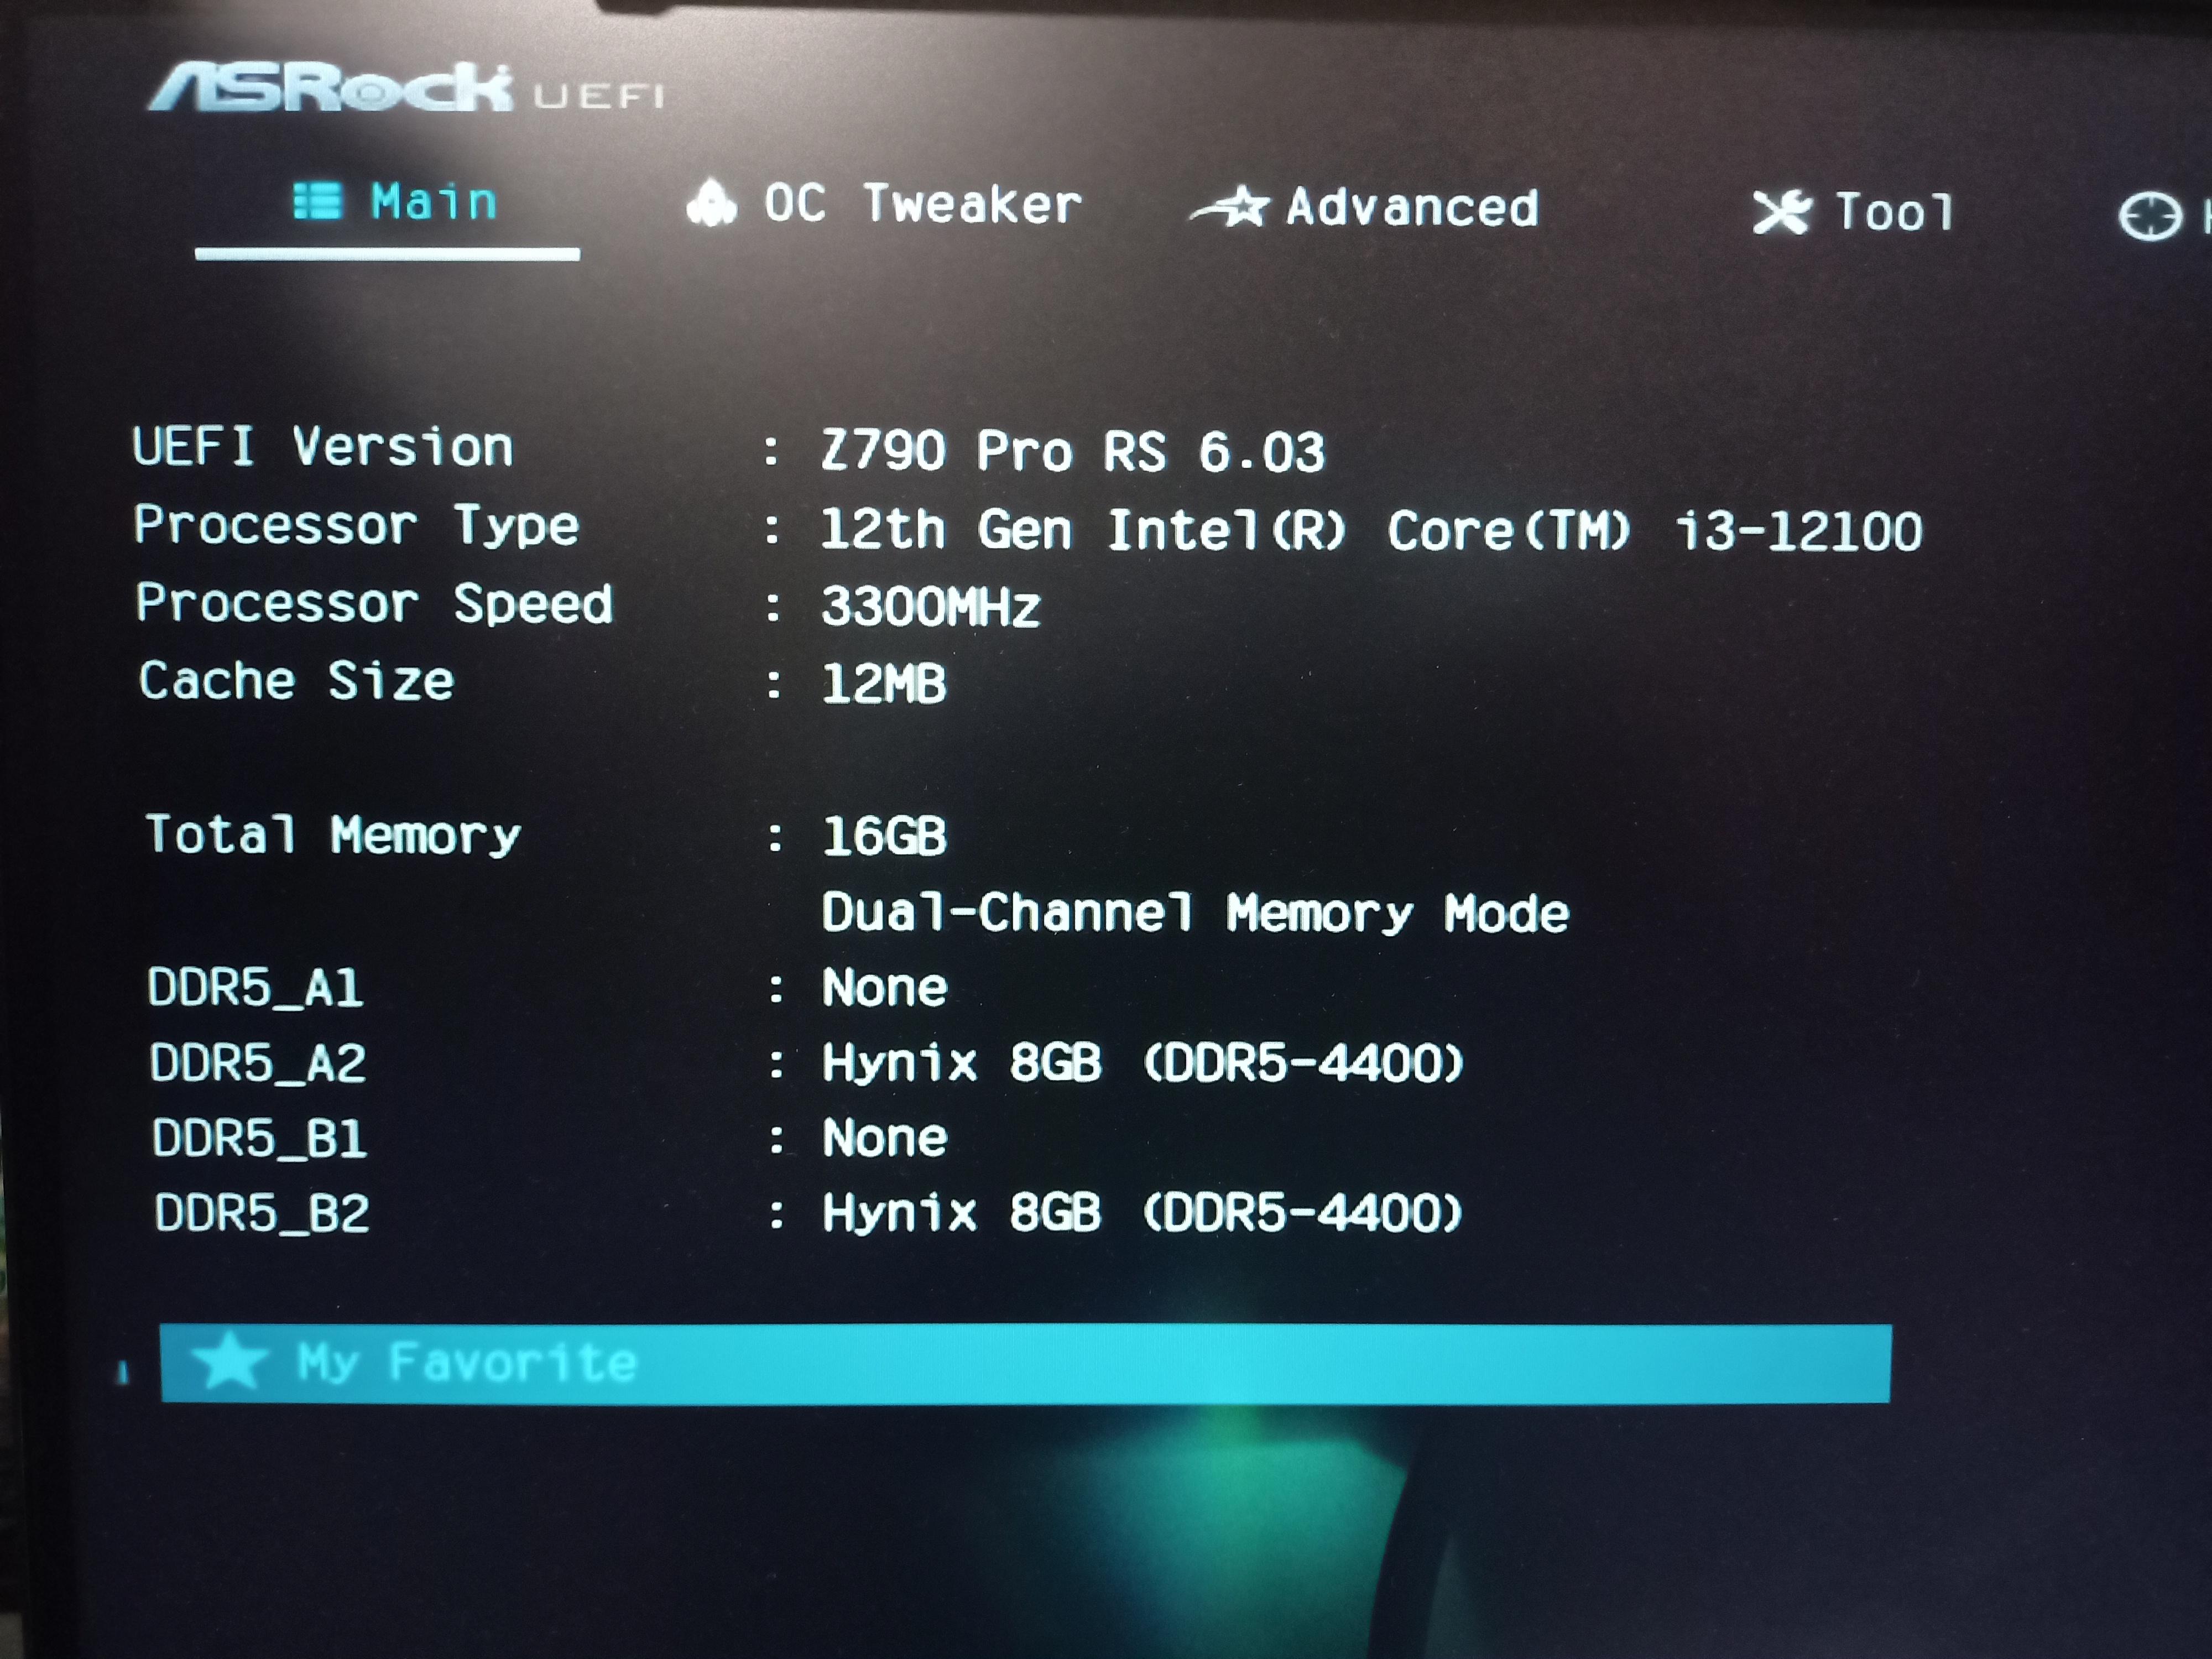Click the OC Tweaker rocket icon
The image size is (2212, 1659).
pos(711,203)
